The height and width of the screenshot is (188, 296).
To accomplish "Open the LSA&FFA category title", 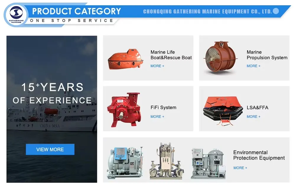I will (257, 108).
